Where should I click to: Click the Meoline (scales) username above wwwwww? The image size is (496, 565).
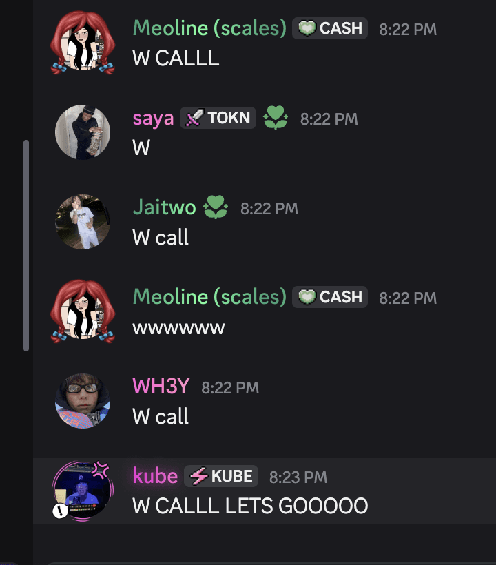pos(209,297)
